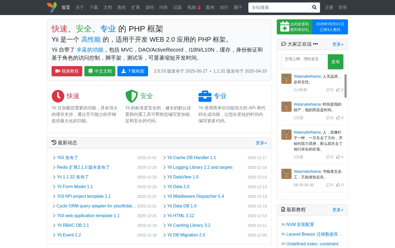This screenshot has height=248, width=395.
Task: Click chevron before Yii Cache DB Handler 1.1
Action: point(164,158)
